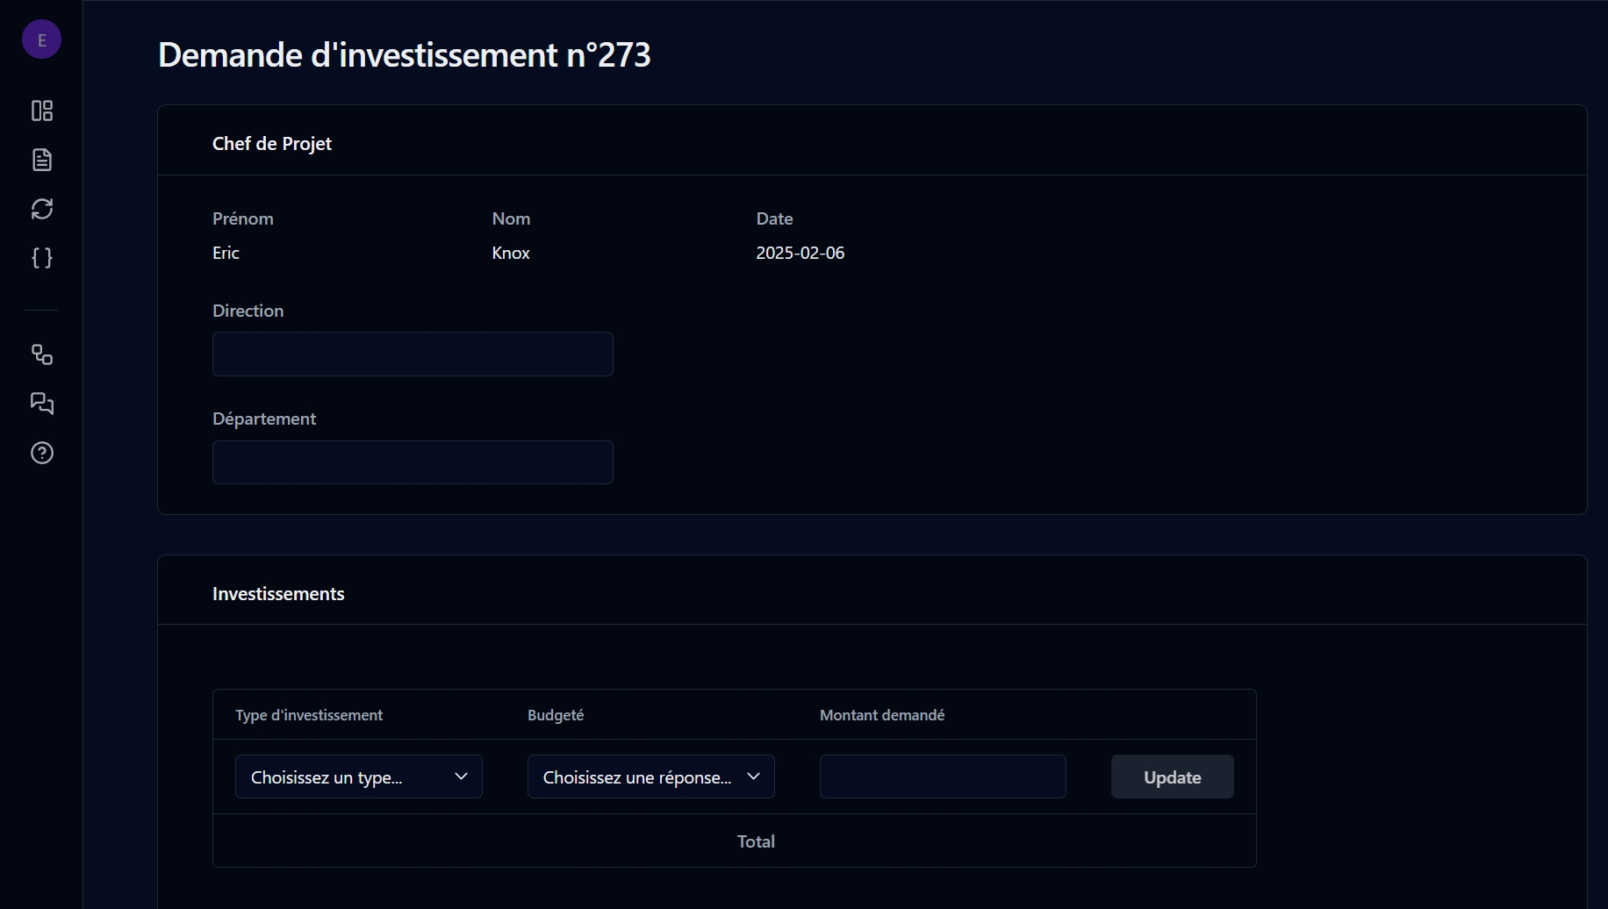Open the workflow shapes icon in sidebar
Screen dimensions: 1608x909
click(41, 354)
